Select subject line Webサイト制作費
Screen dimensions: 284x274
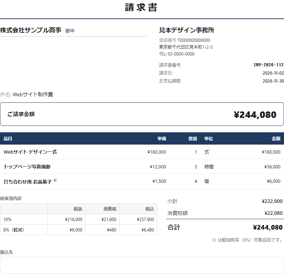(x=33, y=94)
